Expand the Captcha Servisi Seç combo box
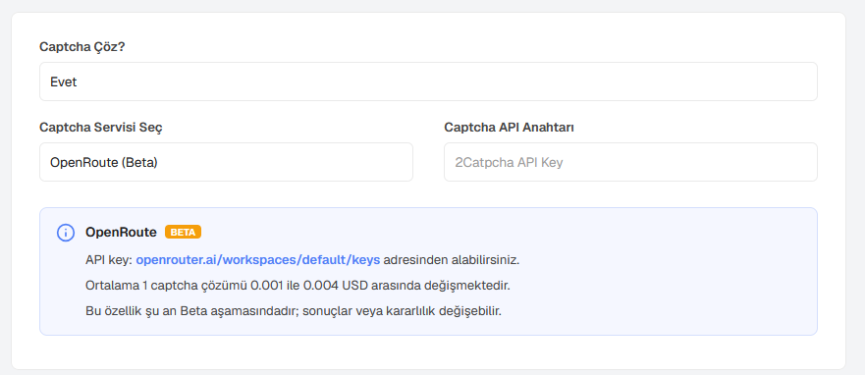The image size is (865, 375). coord(226,162)
